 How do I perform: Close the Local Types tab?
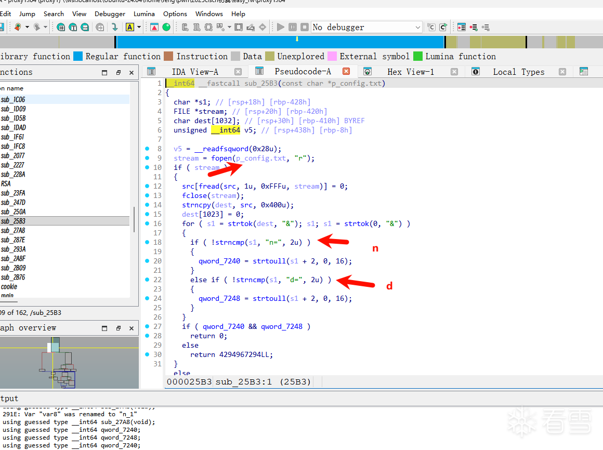[562, 72]
